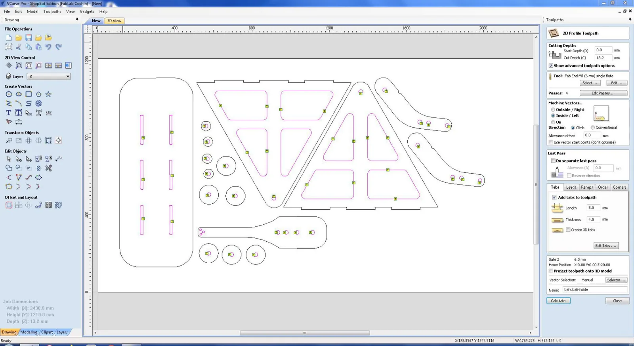
Task: Choose Climb cutting direction
Action: point(573,128)
